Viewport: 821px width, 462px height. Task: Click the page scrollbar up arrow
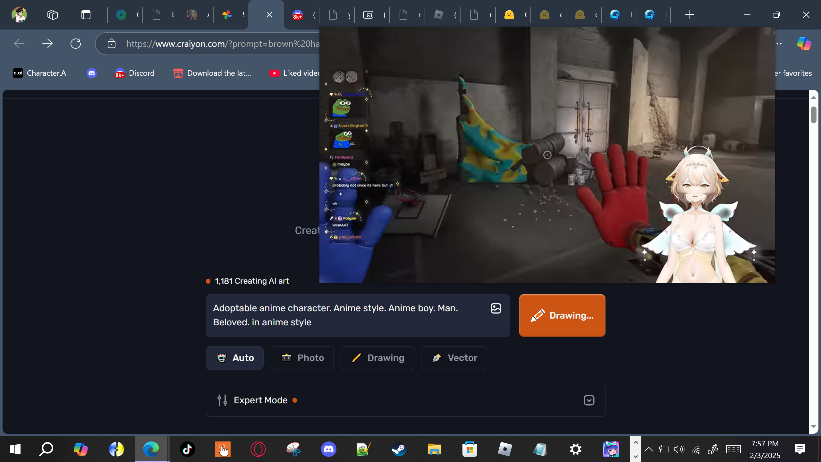point(814,97)
